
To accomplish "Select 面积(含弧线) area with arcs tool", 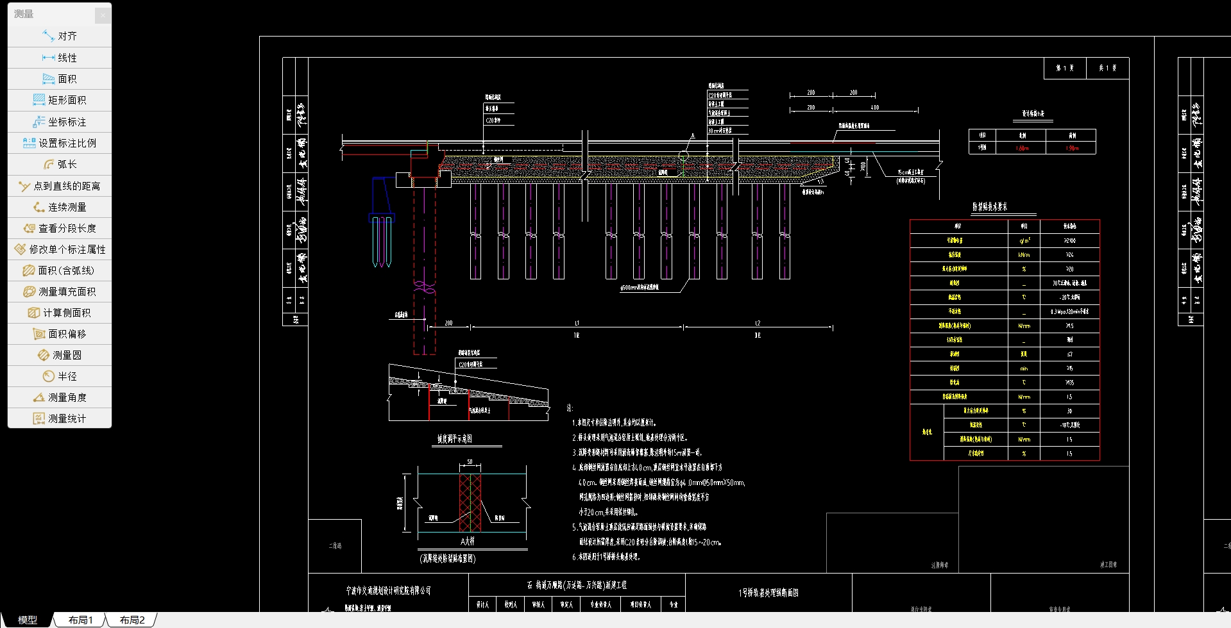I will 60,270.
